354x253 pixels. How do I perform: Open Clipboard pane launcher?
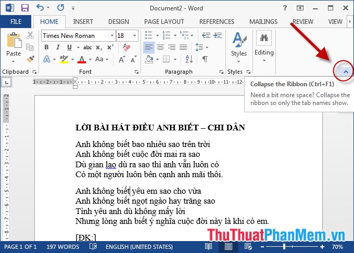click(34, 72)
